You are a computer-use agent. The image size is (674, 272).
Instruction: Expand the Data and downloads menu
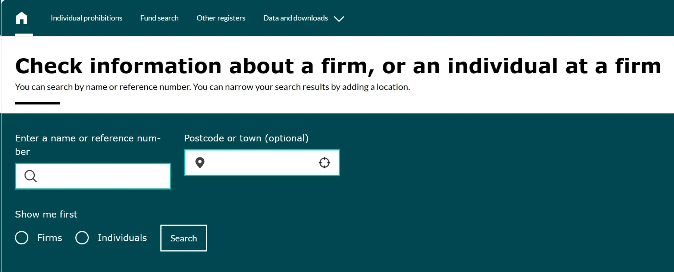pos(304,18)
